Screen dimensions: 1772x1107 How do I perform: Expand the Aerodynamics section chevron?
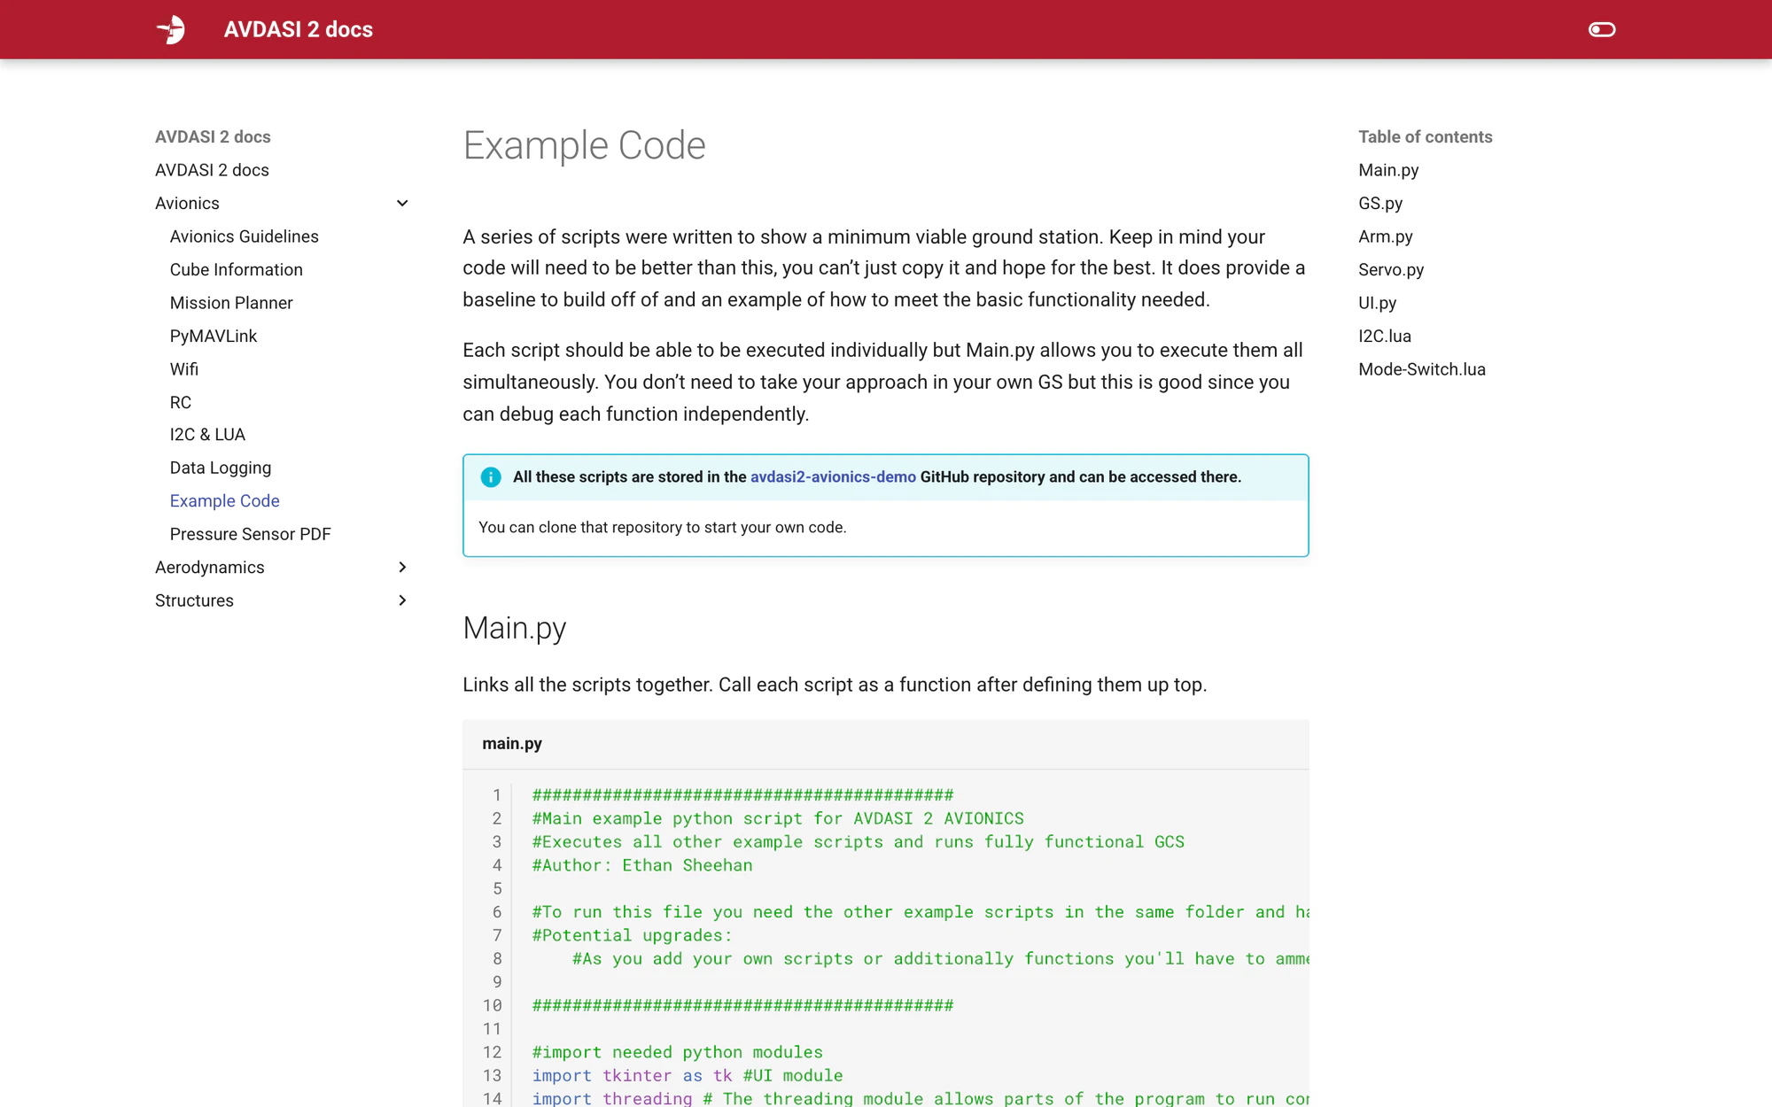point(402,568)
